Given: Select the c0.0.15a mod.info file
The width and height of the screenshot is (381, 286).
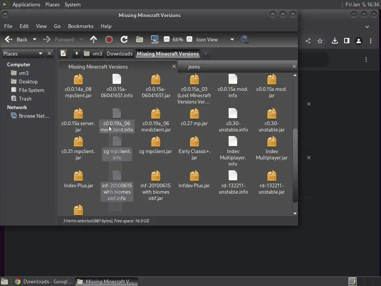Looking at the screenshot, I should (x=233, y=86).
